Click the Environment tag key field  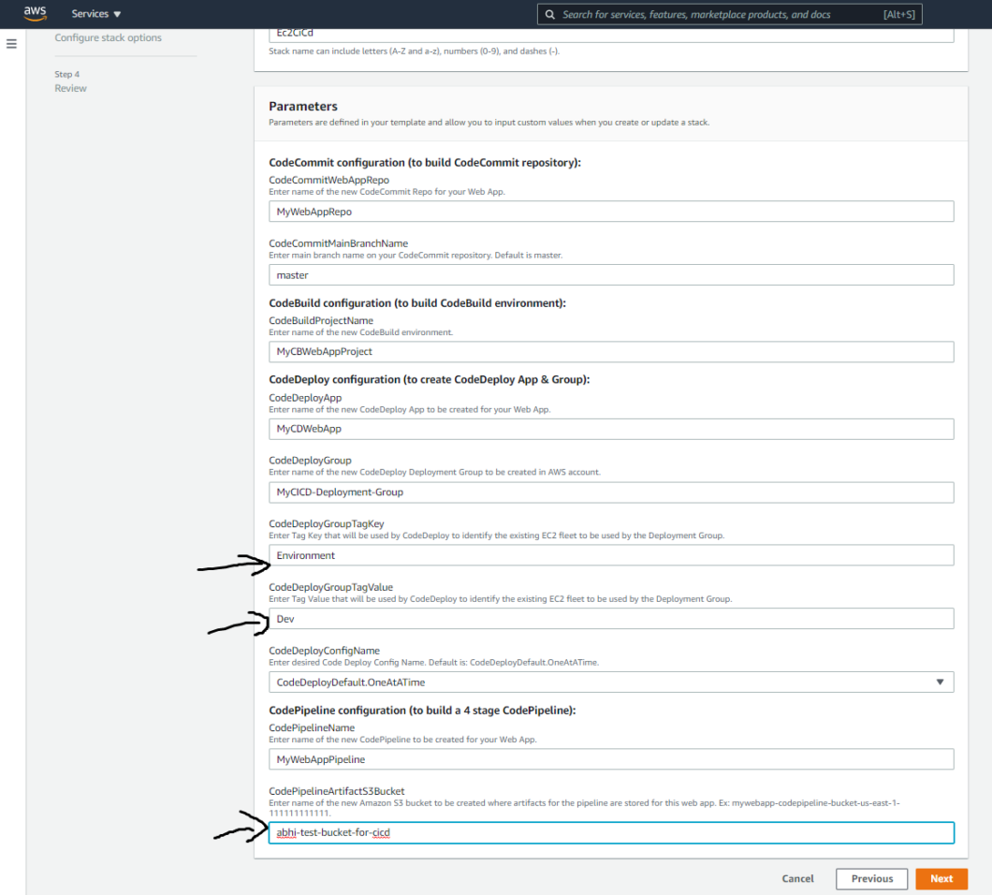coord(610,554)
